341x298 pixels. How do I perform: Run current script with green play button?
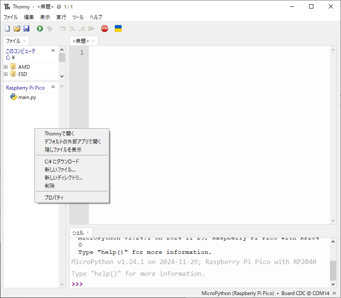point(40,28)
